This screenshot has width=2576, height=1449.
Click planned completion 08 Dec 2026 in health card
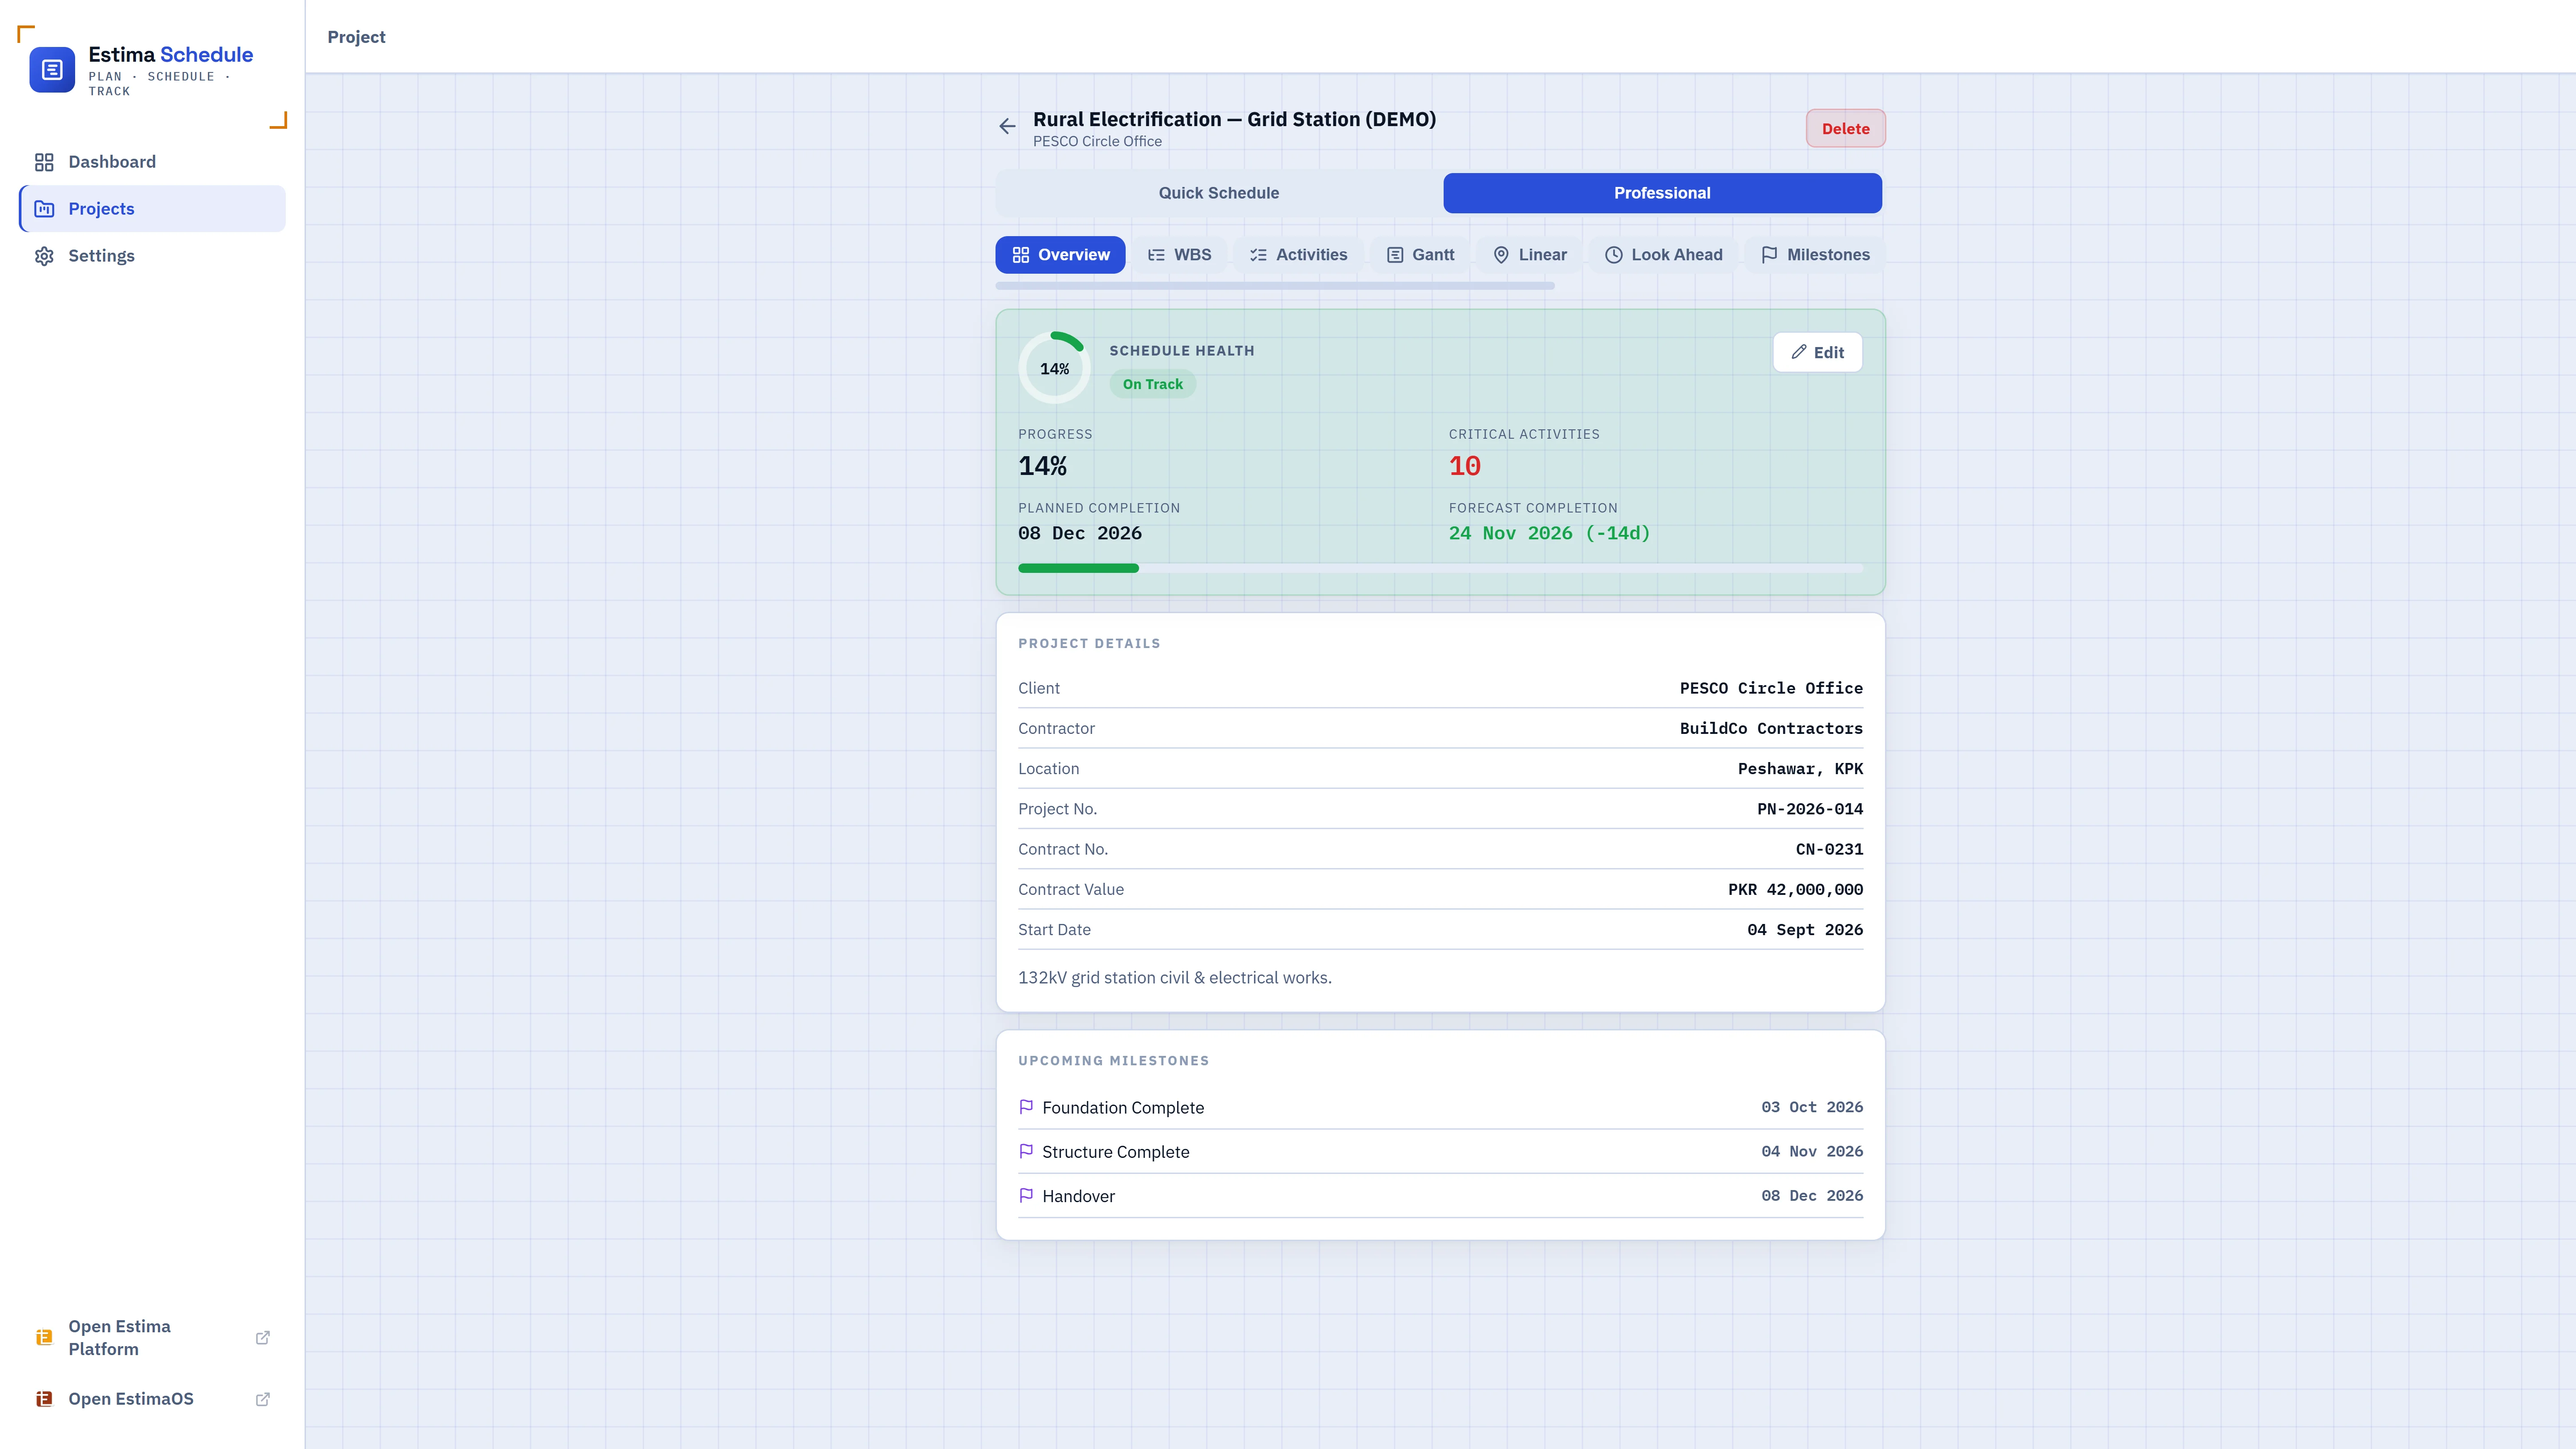click(1079, 533)
